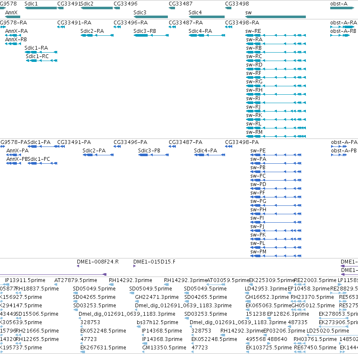358x354 pixels.
Task: Click the sw gene bar glyph
Action: point(276,17)
